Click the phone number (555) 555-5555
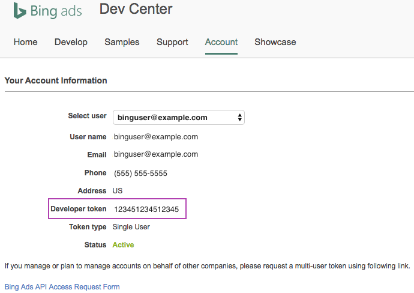 point(140,173)
